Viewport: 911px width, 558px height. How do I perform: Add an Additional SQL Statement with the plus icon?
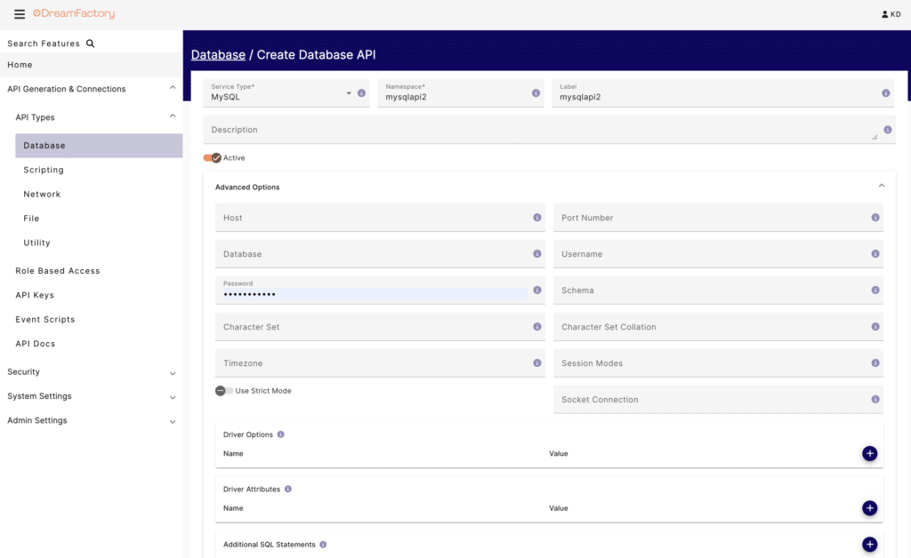(869, 544)
